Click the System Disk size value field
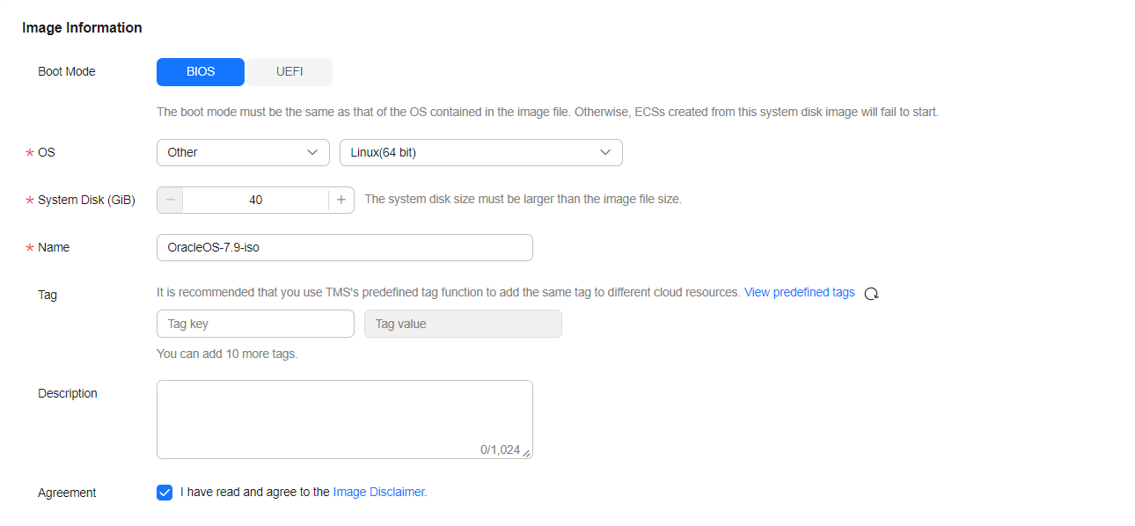 click(x=255, y=200)
